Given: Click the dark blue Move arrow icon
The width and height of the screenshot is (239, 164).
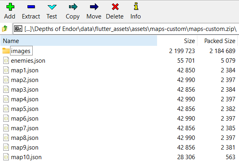Looking at the screenshot, I should (x=94, y=7).
